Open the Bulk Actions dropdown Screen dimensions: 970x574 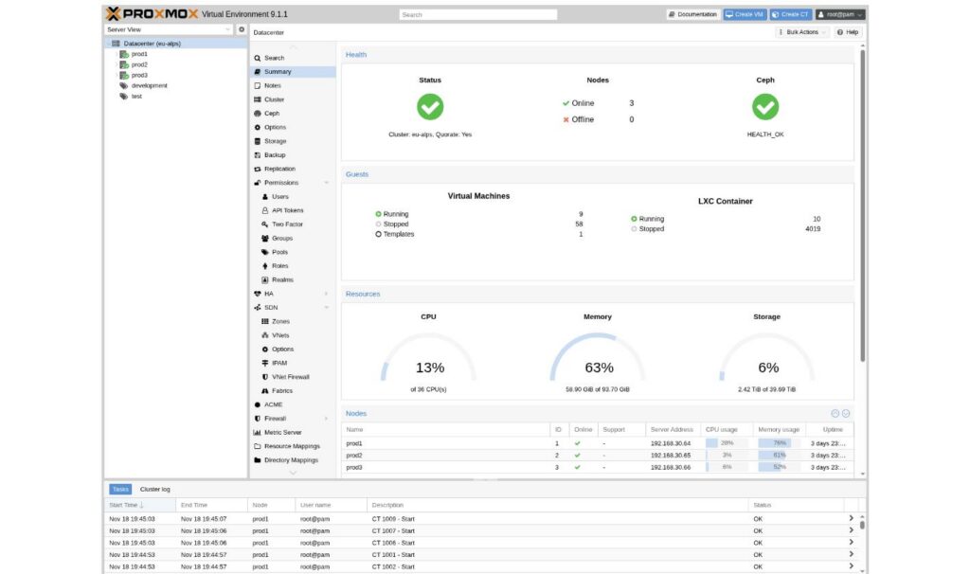point(801,32)
